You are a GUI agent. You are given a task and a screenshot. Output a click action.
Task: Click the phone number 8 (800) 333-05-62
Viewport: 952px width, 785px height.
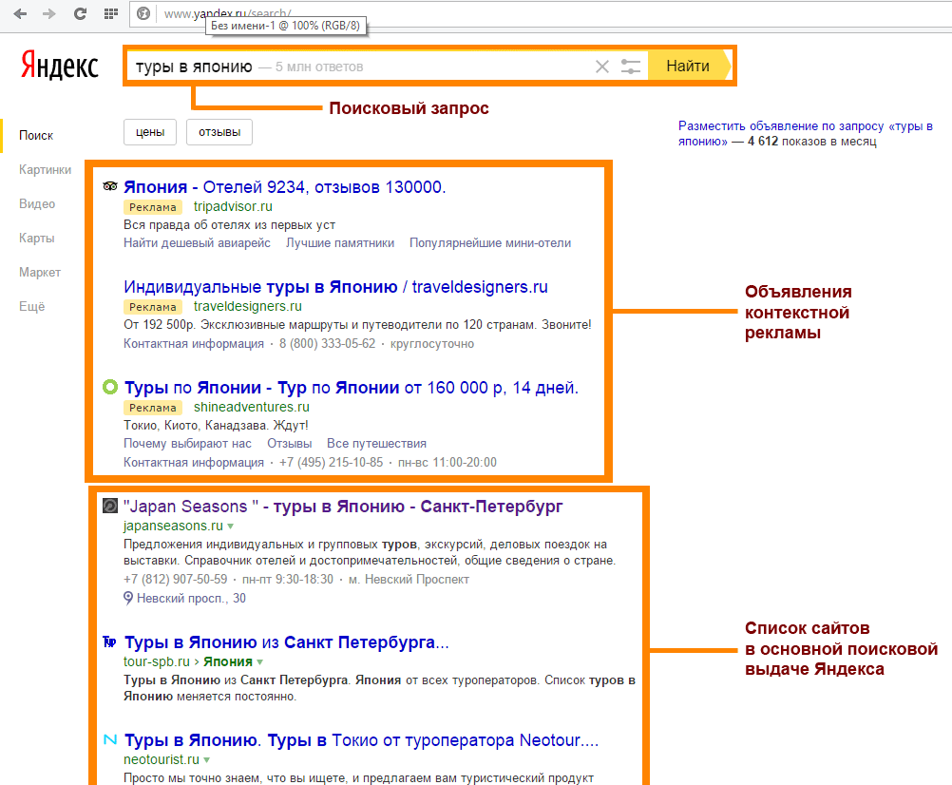click(x=327, y=344)
